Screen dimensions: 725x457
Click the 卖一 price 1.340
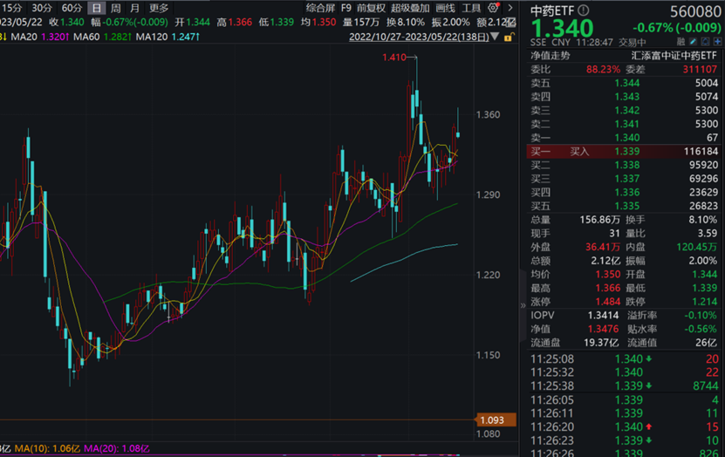pyautogui.click(x=627, y=138)
